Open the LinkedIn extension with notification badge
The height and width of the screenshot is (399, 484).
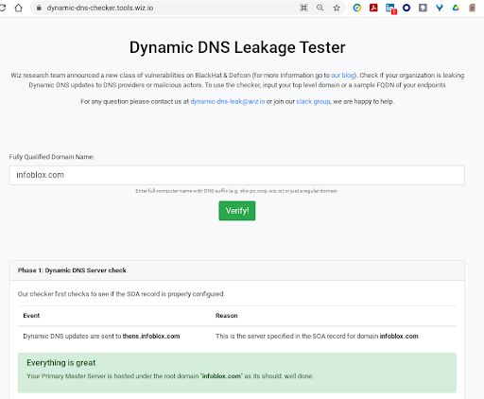pyautogui.click(x=390, y=9)
